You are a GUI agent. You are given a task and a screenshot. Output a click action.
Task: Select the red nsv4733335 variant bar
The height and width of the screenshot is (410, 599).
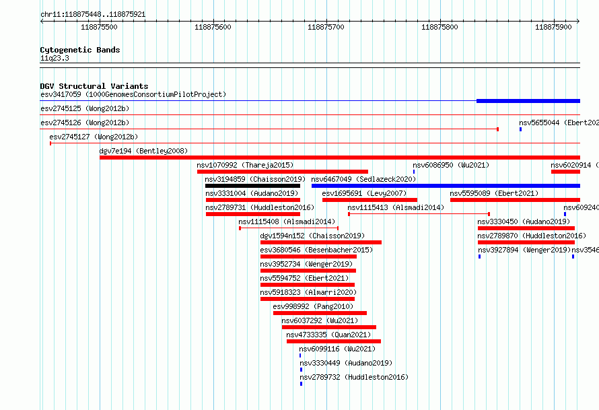click(334, 341)
